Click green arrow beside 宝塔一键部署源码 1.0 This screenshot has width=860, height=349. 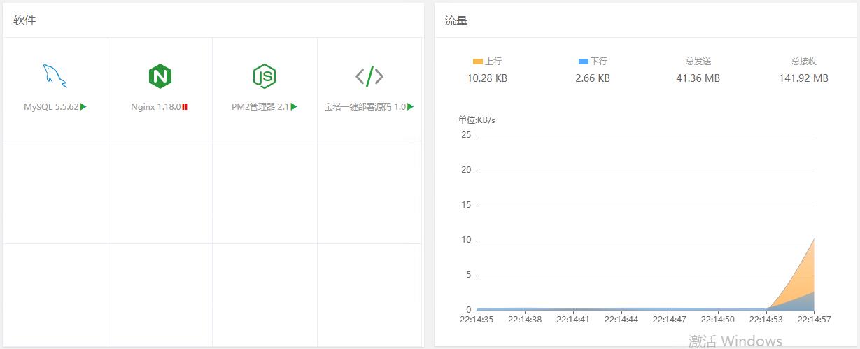[x=411, y=107]
